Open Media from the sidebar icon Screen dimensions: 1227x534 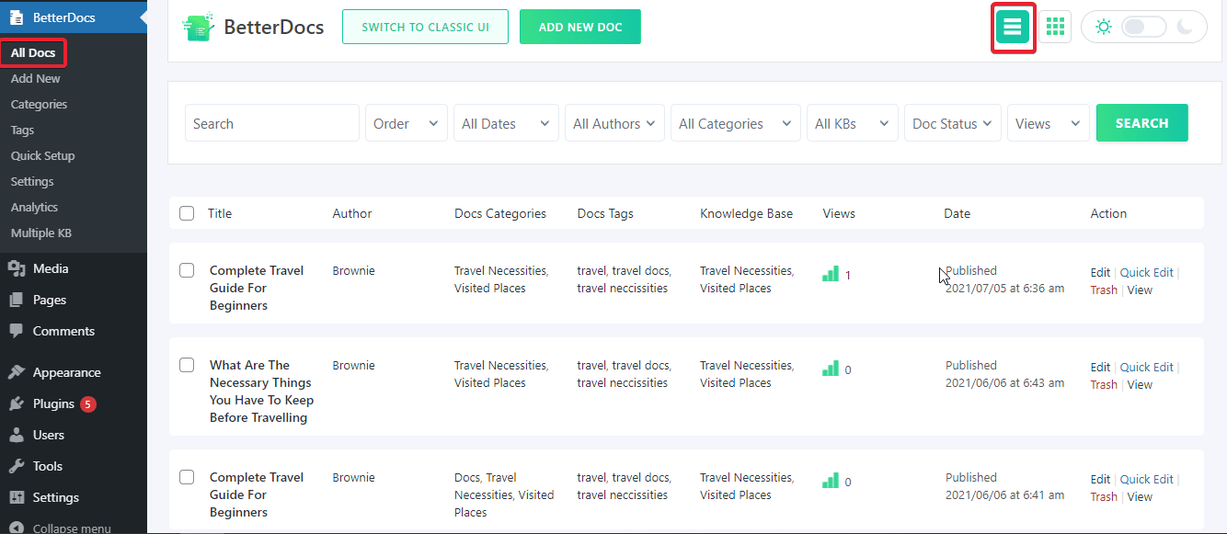coord(16,268)
